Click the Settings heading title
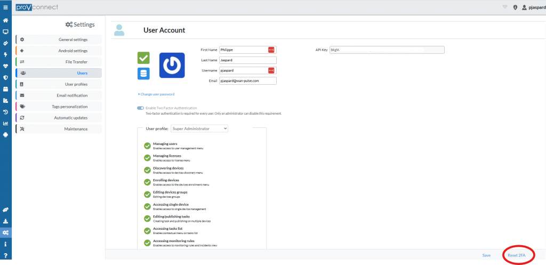The height and width of the screenshot is (265, 546). [x=80, y=25]
